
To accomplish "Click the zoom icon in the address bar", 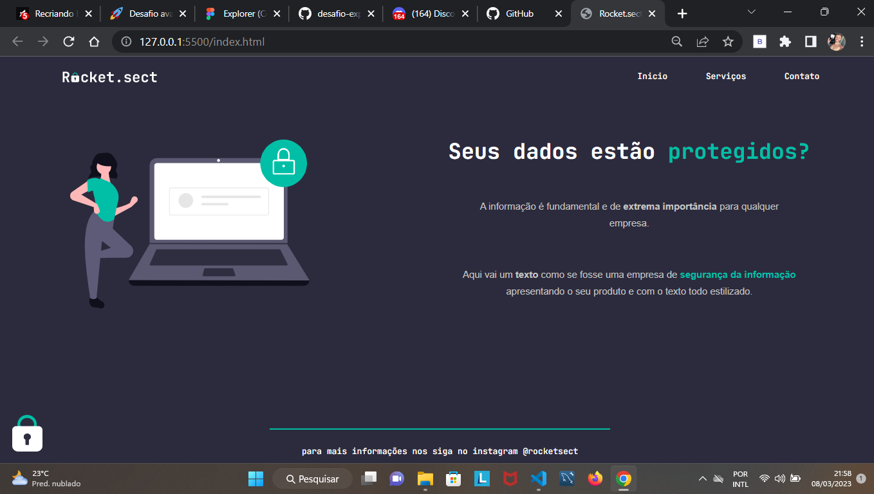I will pos(676,41).
